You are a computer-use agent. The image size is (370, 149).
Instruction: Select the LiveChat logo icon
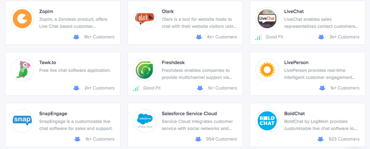pos(268,19)
